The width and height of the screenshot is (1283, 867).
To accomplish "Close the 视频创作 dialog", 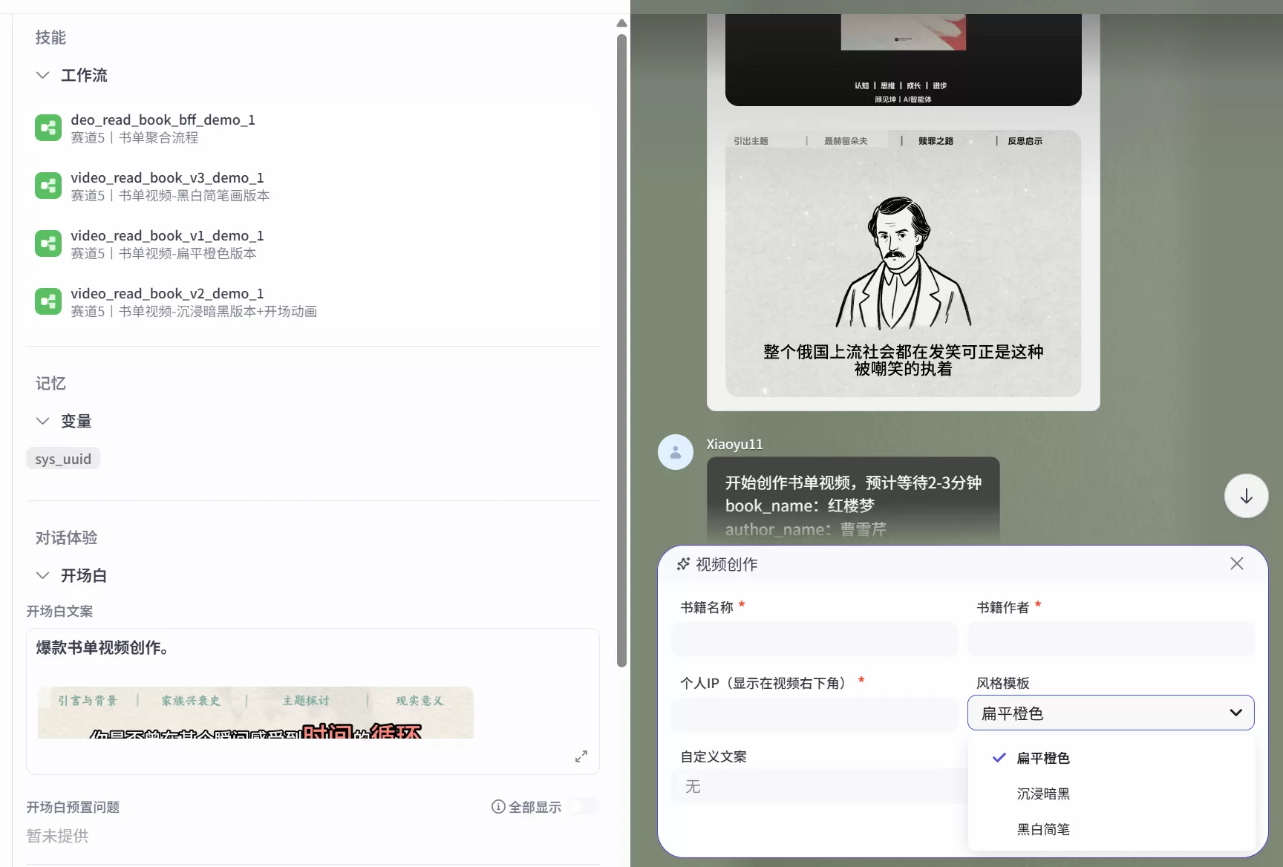I will click(1236, 563).
